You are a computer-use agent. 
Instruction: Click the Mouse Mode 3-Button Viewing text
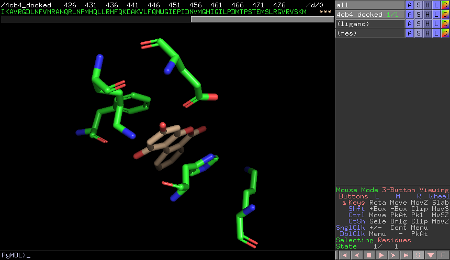coord(392,190)
